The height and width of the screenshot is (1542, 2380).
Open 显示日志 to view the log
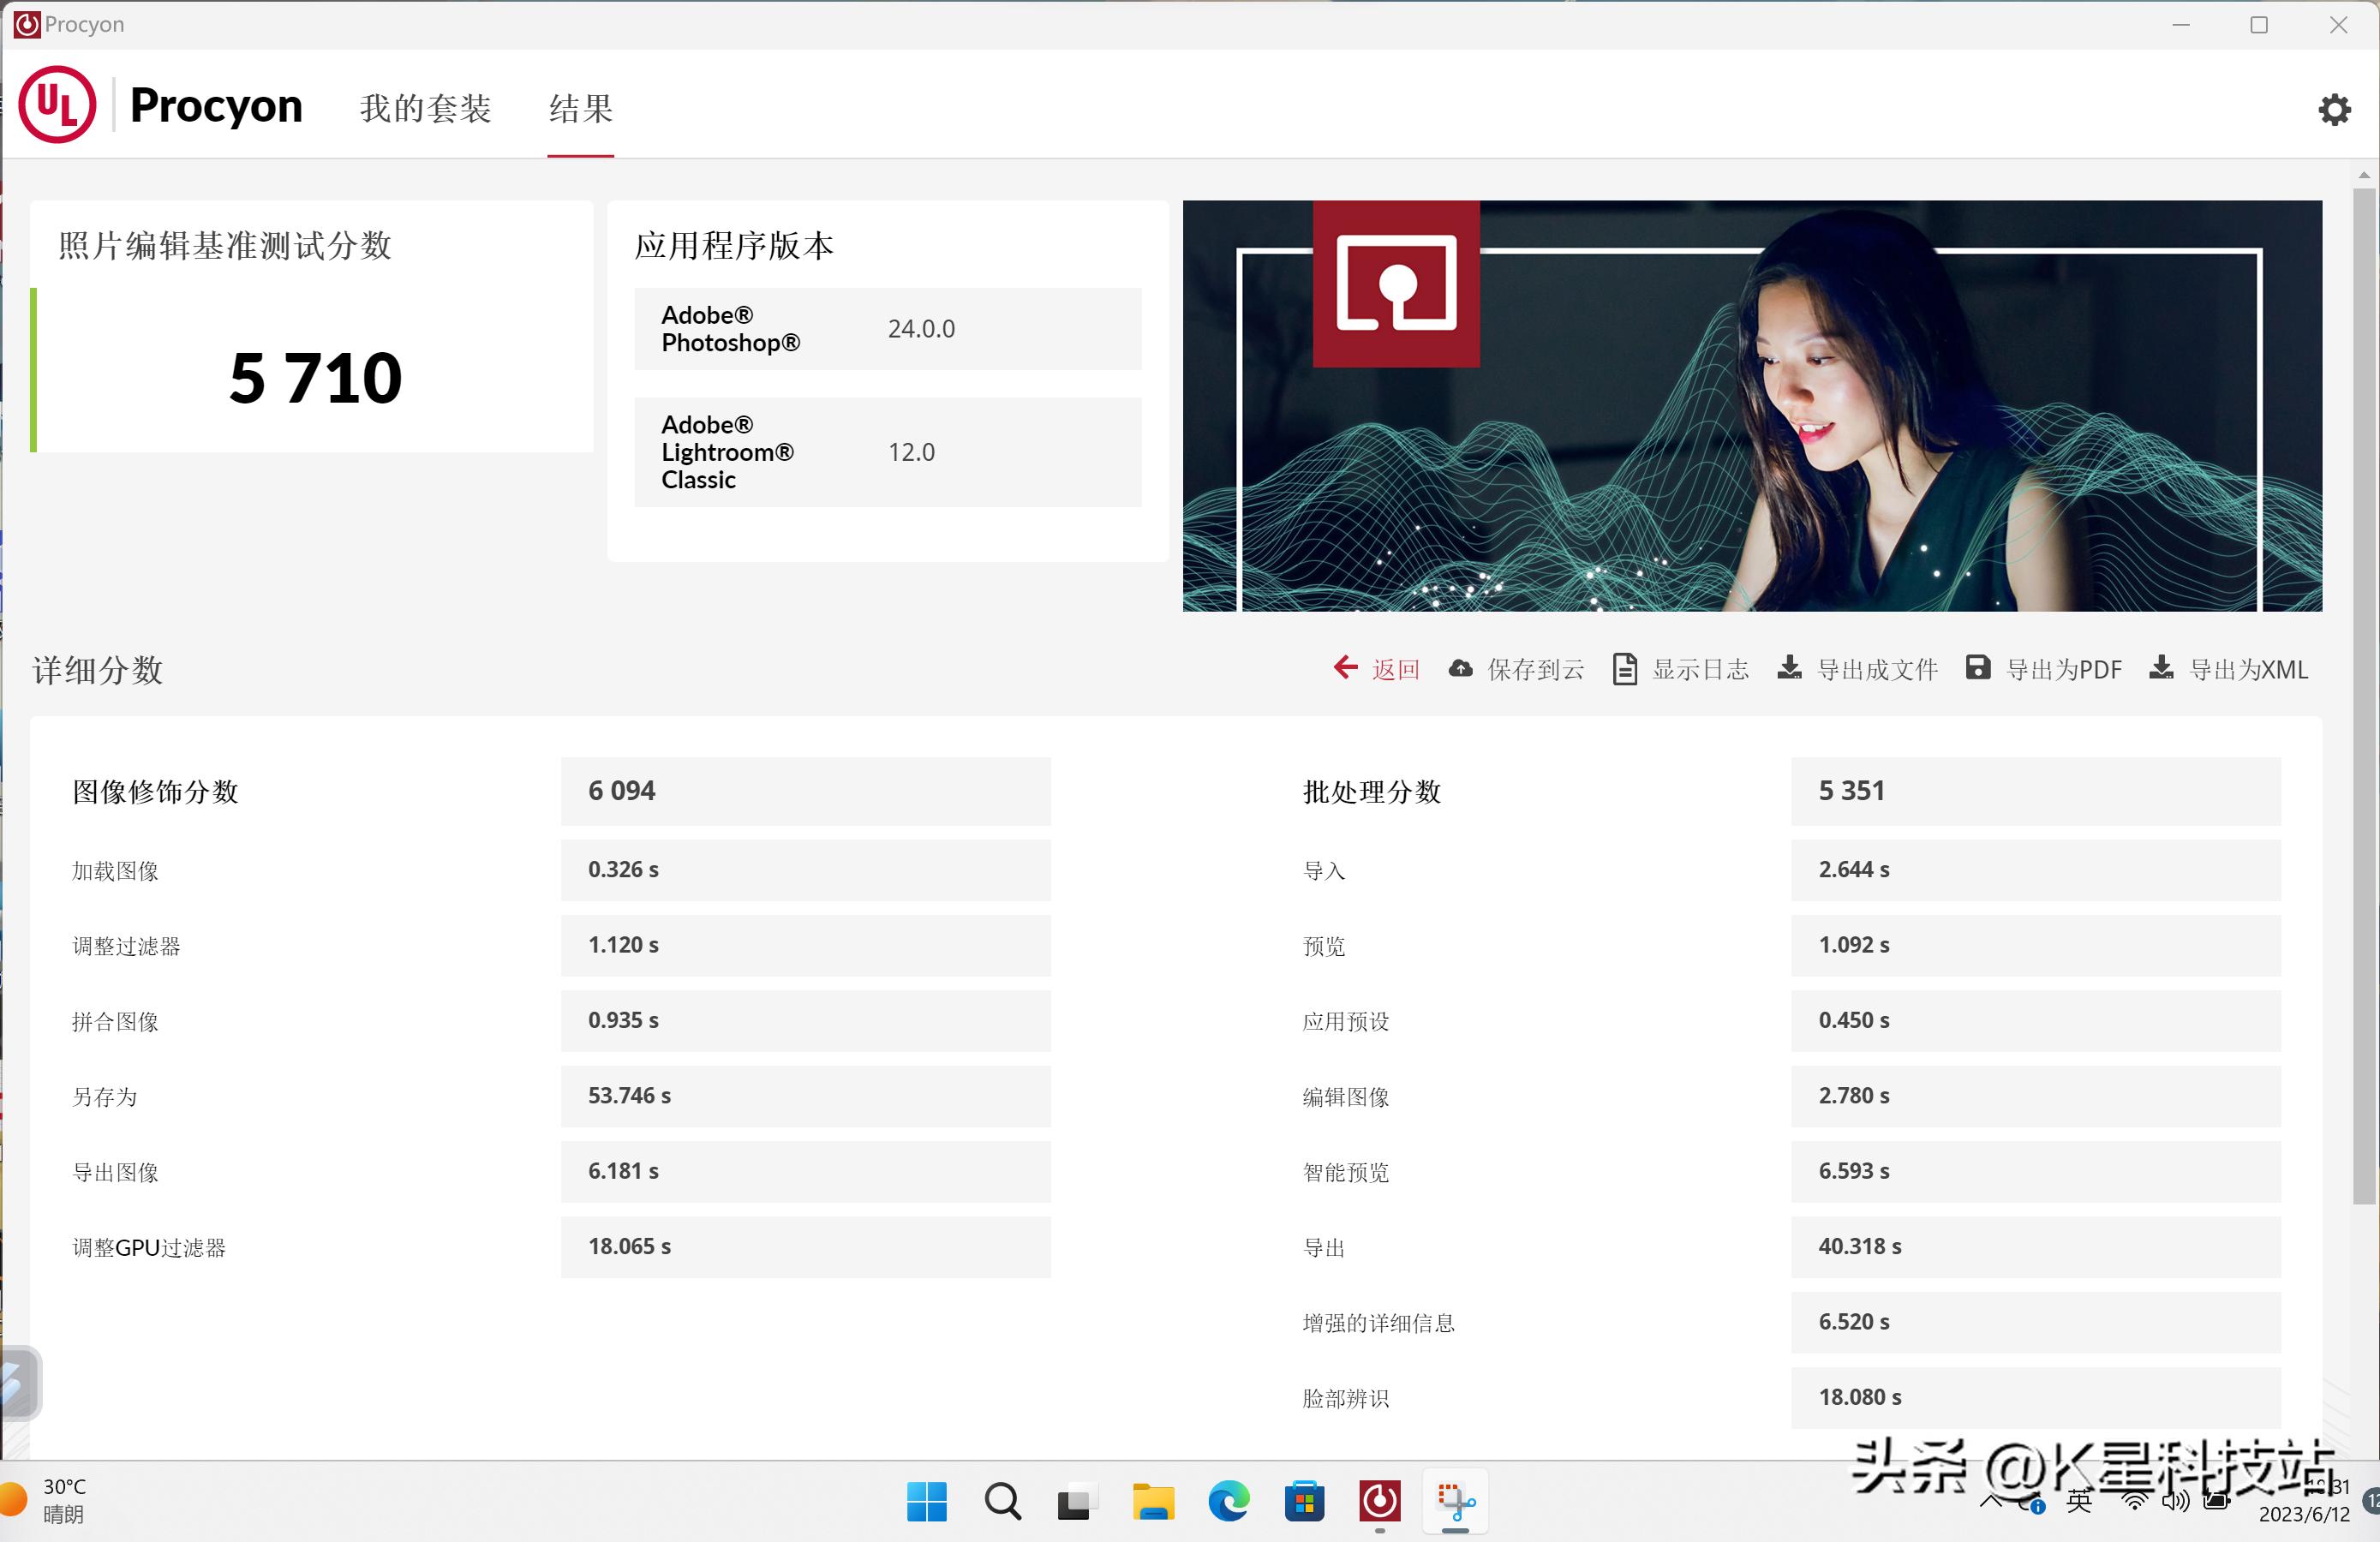tap(1680, 668)
